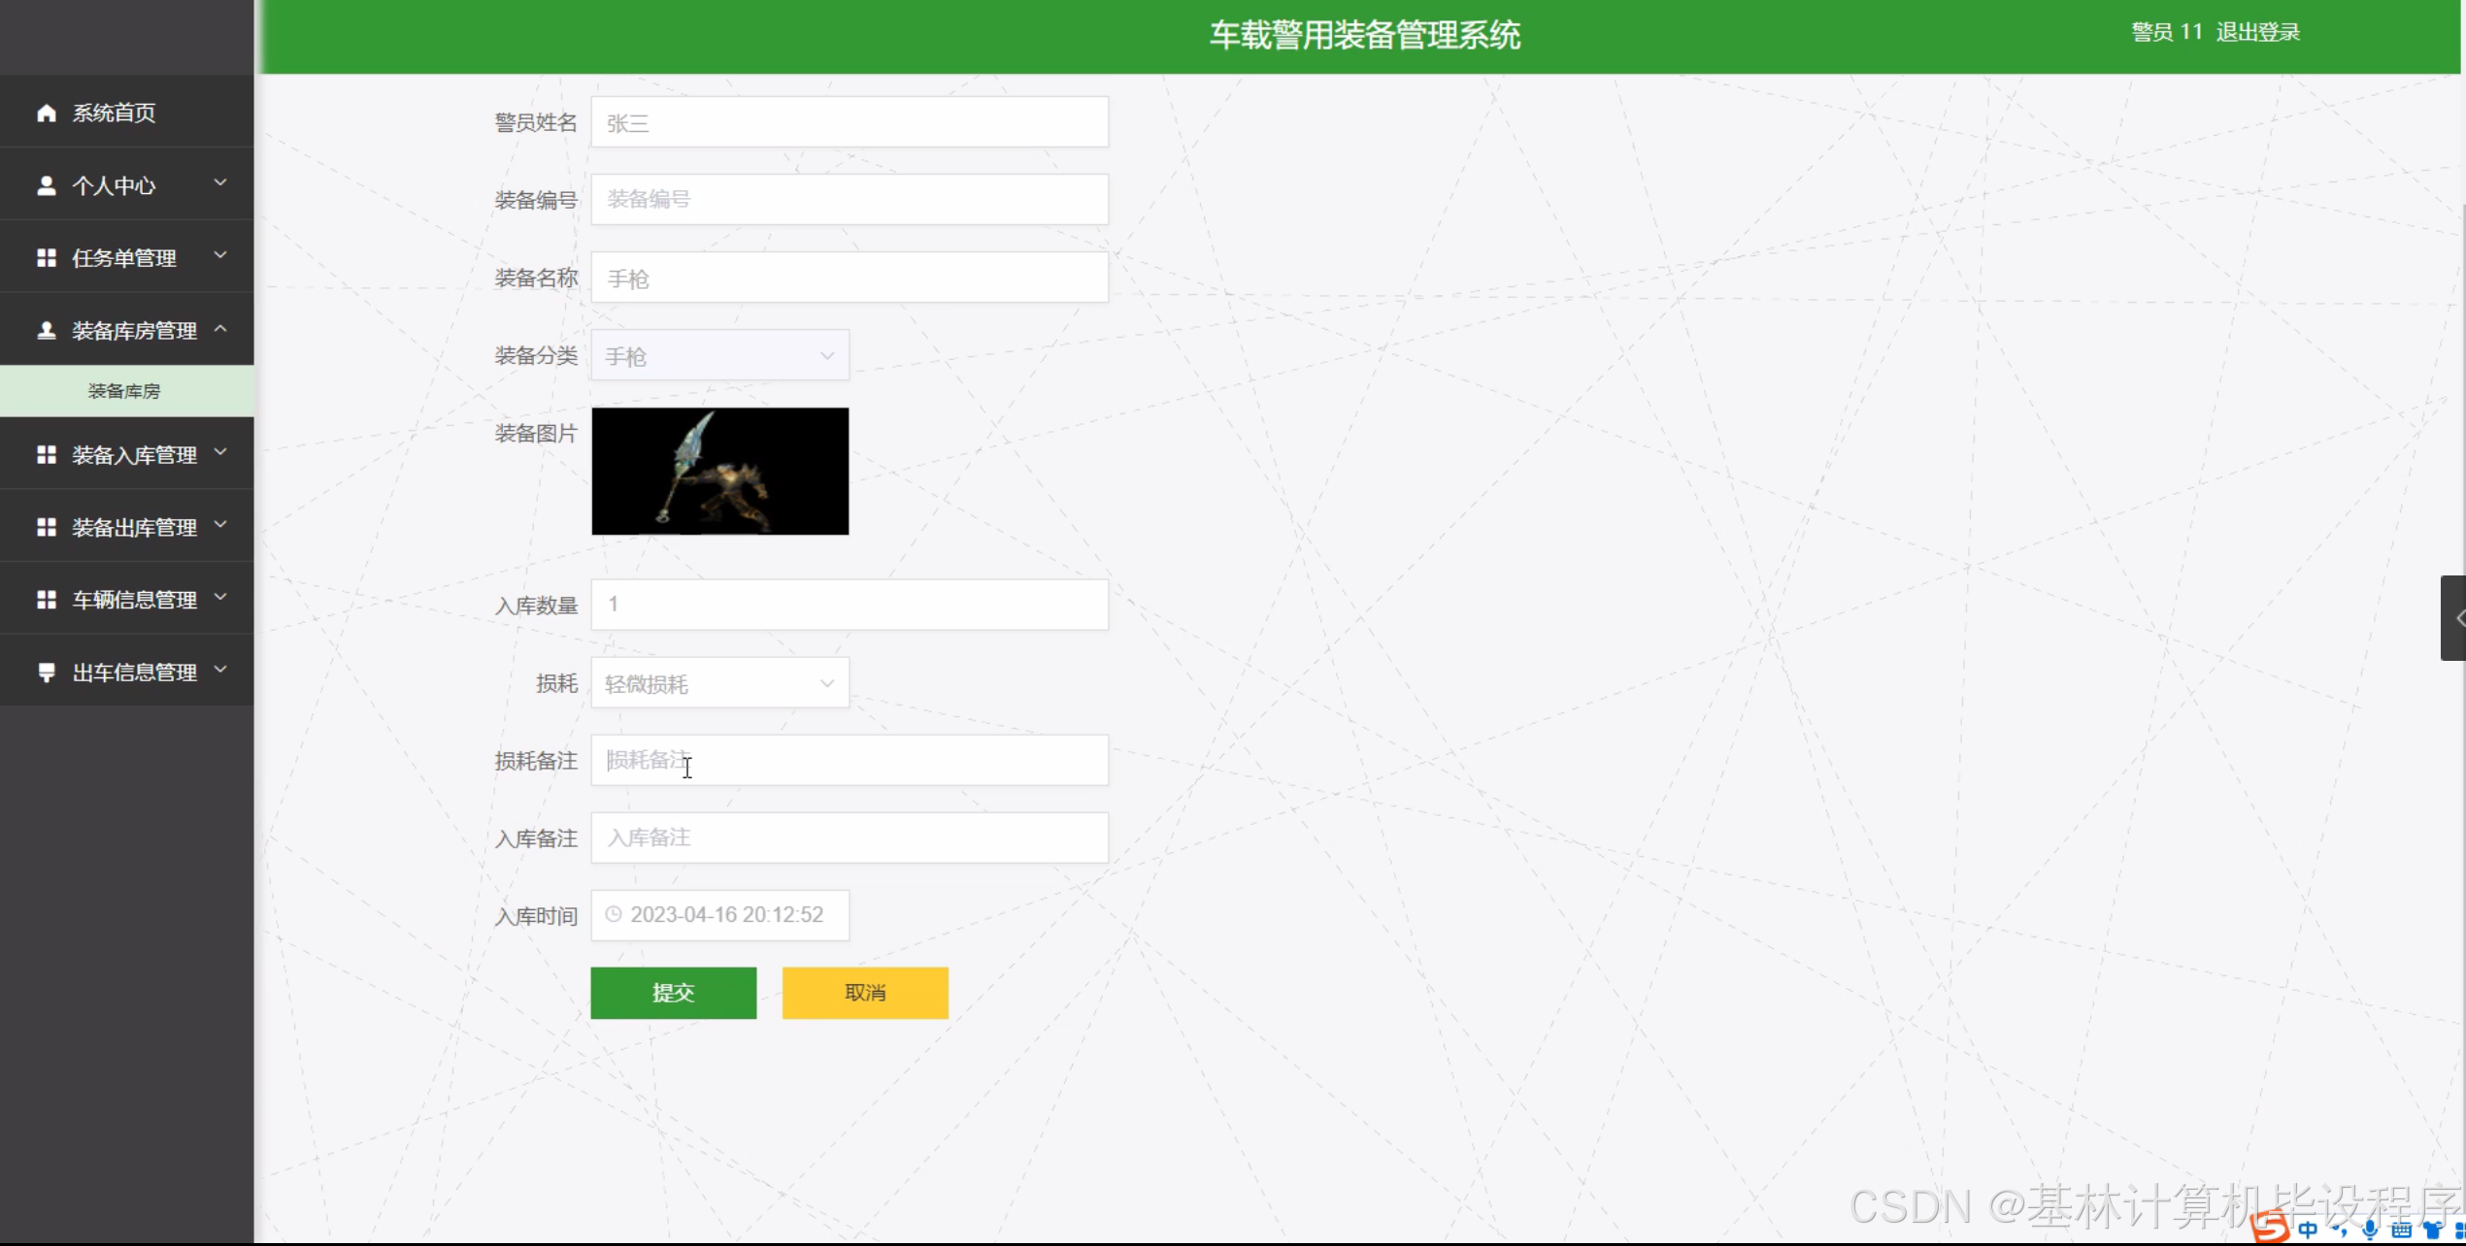Click the 退出登录 logout link

tap(2257, 32)
